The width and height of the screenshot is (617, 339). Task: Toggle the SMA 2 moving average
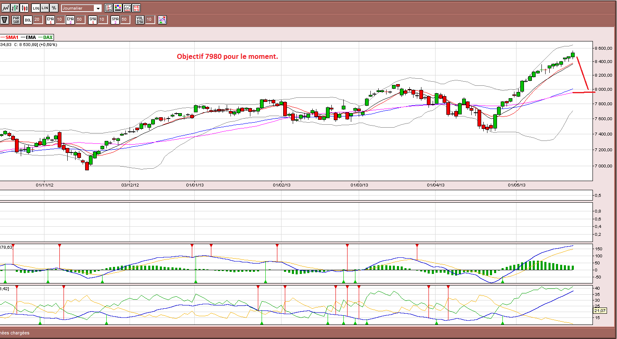(115, 19)
